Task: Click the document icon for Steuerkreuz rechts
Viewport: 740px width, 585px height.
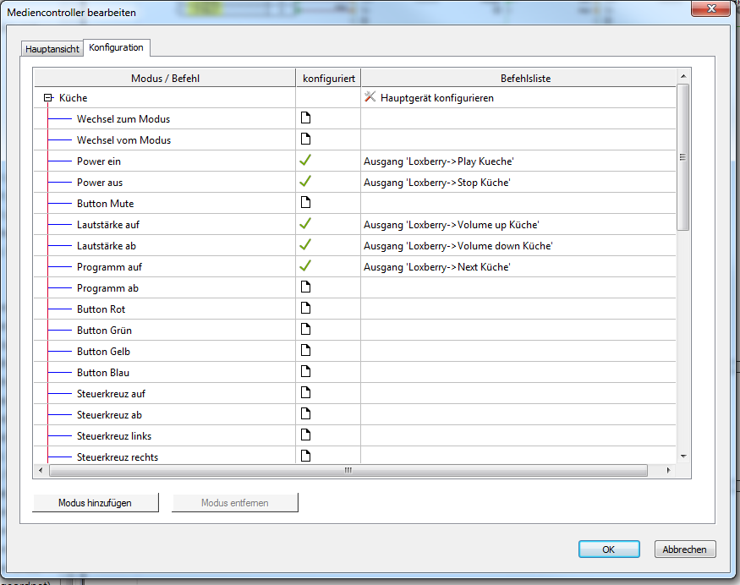Action: point(306,456)
